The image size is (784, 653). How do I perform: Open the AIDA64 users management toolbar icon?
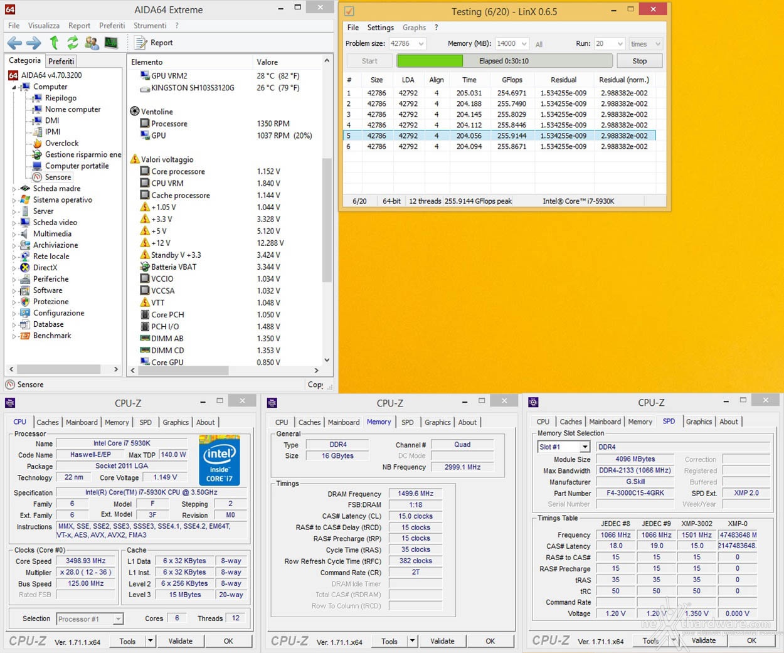click(92, 43)
